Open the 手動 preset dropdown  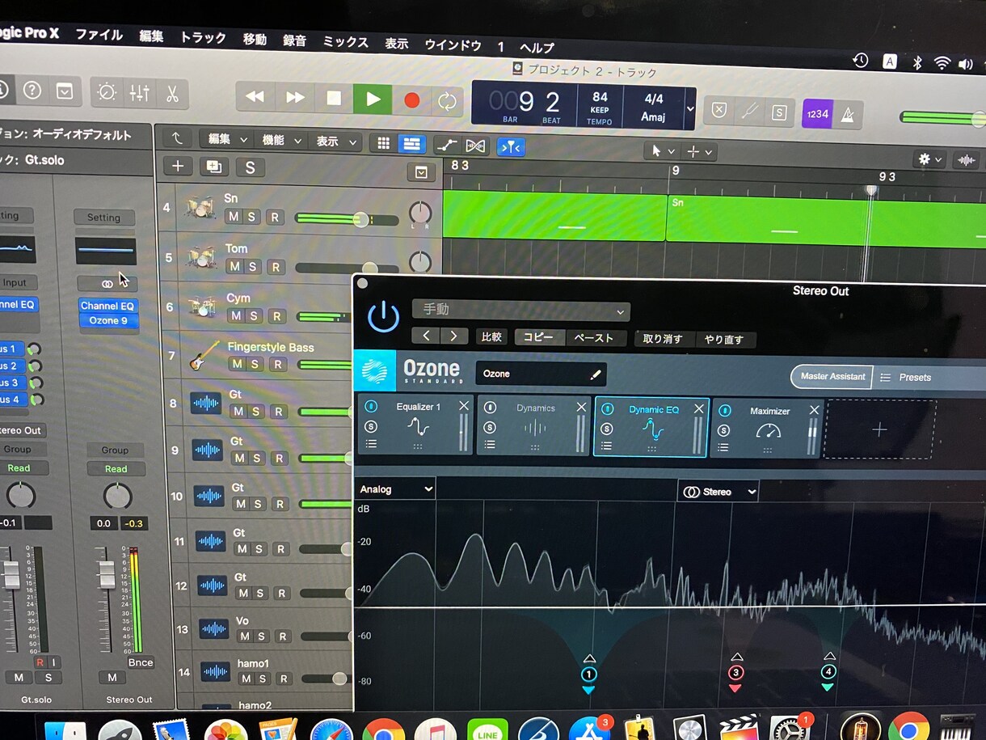[520, 311]
